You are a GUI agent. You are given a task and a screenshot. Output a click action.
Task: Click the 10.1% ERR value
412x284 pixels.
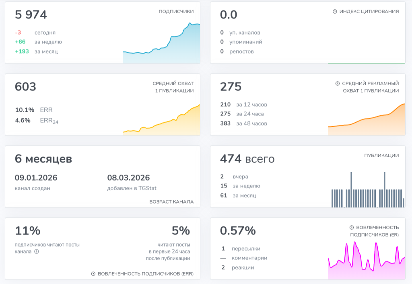pos(34,110)
